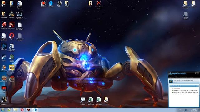The image size is (200, 112).
Task: Launch the Steam desktop shortcut
Action: [x=4, y=57]
